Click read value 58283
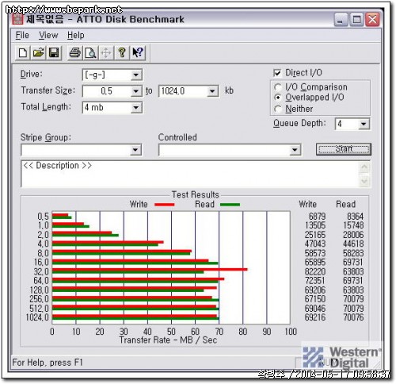 pos(353,253)
